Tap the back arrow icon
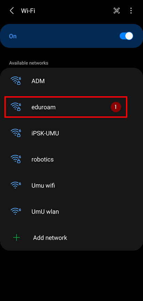The height and width of the screenshot is (301, 143). pos(12,11)
